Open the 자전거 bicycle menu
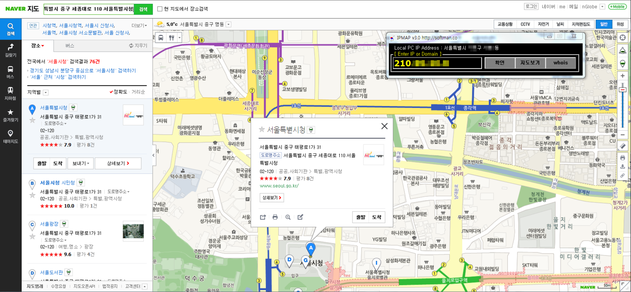This screenshot has height=292, width=631. pos(543,24)
